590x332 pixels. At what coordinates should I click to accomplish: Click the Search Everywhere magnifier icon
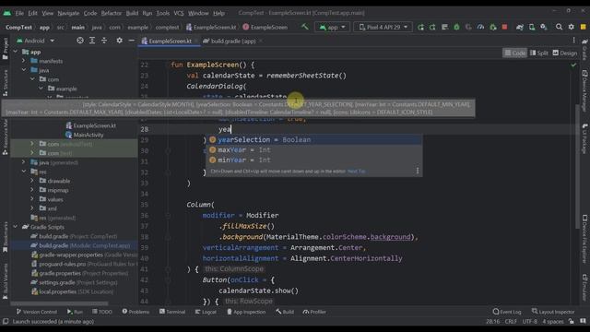(560, 27)
